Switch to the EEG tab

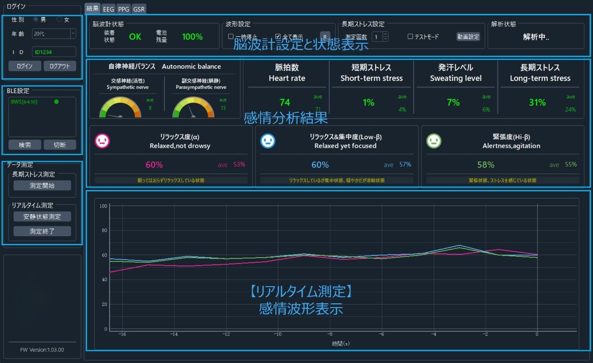[109, 8]
